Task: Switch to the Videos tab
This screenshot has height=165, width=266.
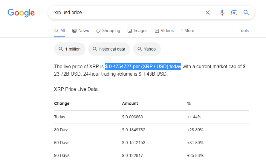Action: [x=167, y=31]
